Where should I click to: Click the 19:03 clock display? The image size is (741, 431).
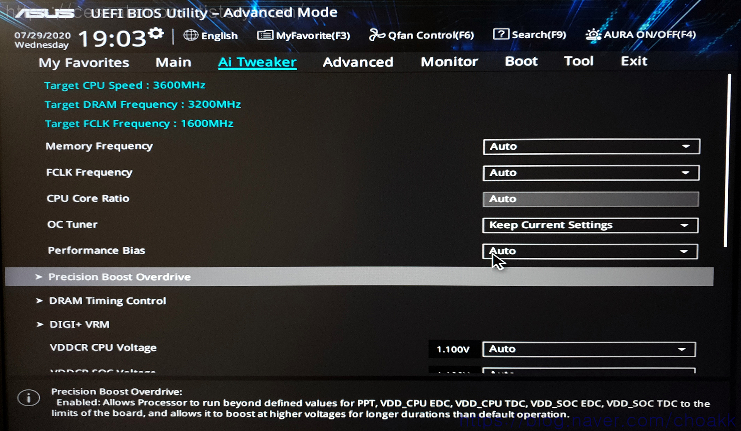(112, 39)
